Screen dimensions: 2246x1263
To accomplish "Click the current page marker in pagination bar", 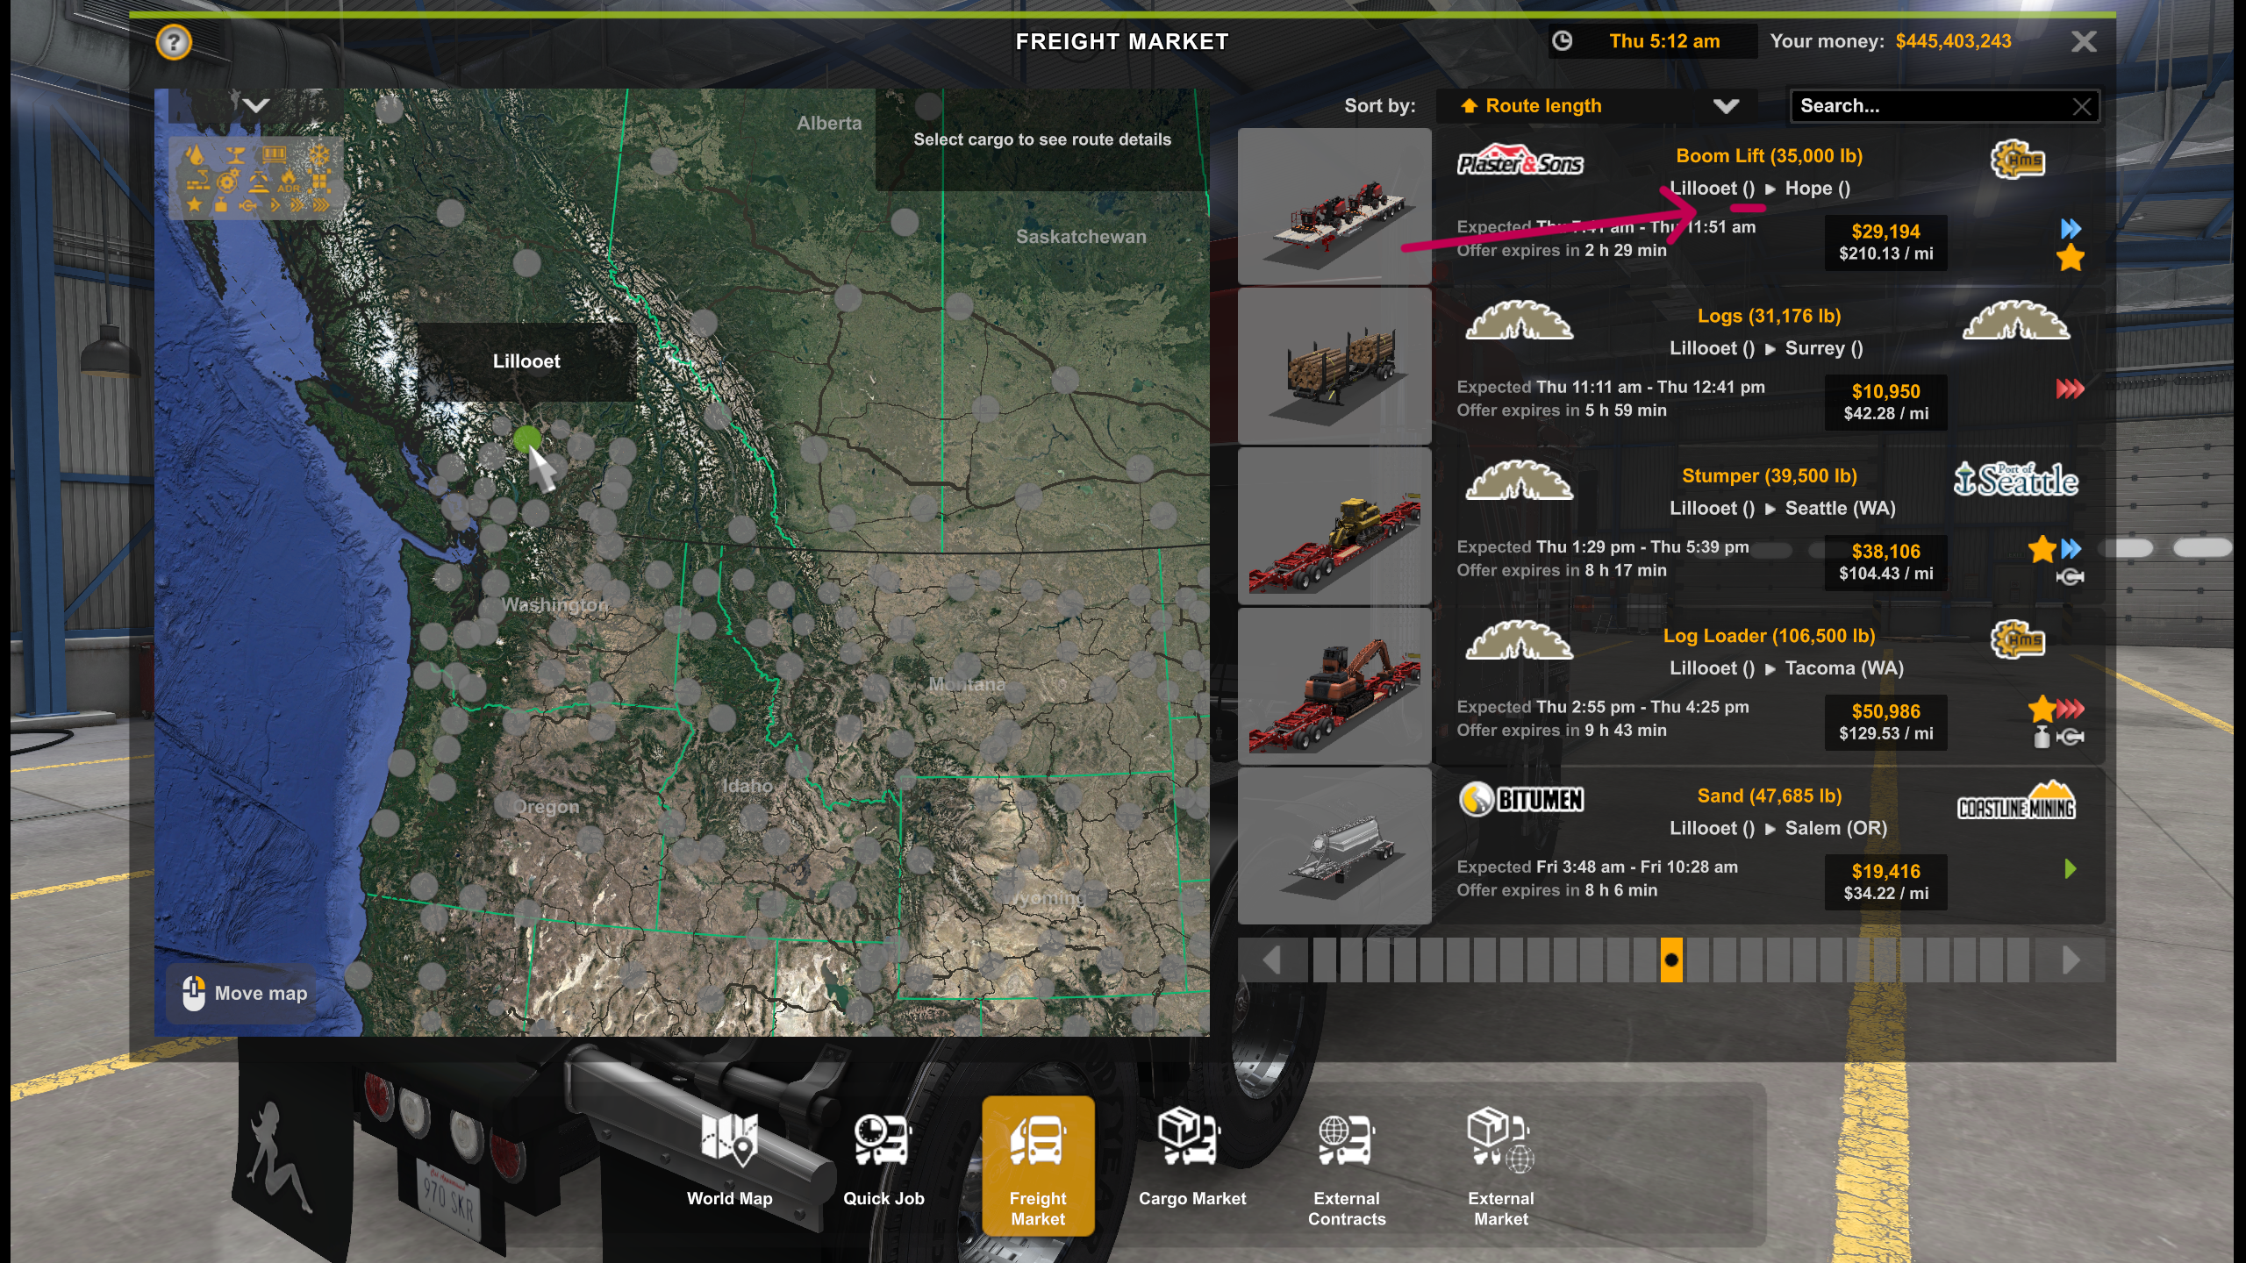I will (x=1671, y=960).
